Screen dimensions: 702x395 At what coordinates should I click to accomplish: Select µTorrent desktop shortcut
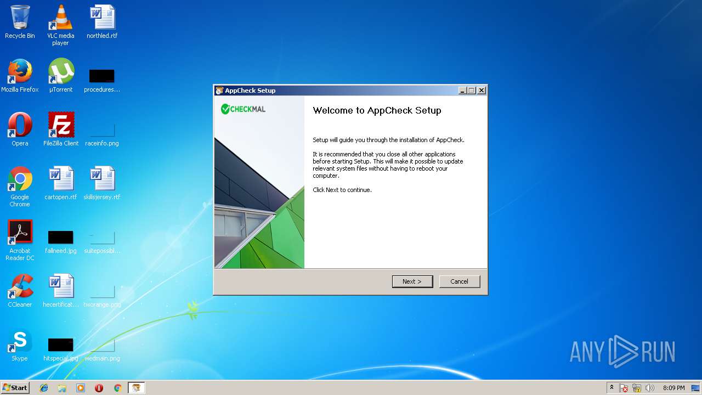(x=61, y=76)
